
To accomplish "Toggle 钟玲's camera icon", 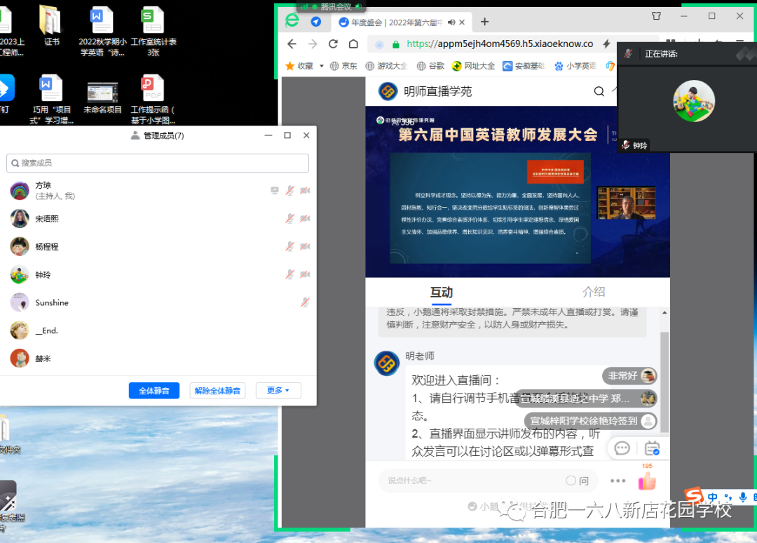I will point(305,275).
